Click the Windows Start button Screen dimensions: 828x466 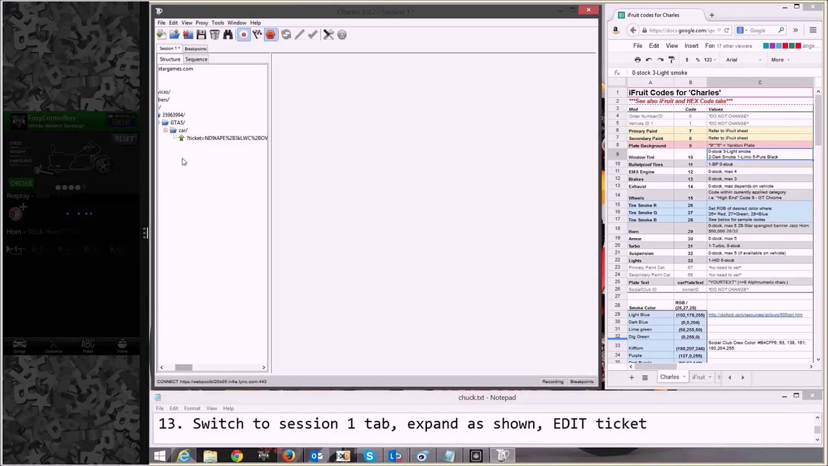pyautogui.click(x=159, y=456)
